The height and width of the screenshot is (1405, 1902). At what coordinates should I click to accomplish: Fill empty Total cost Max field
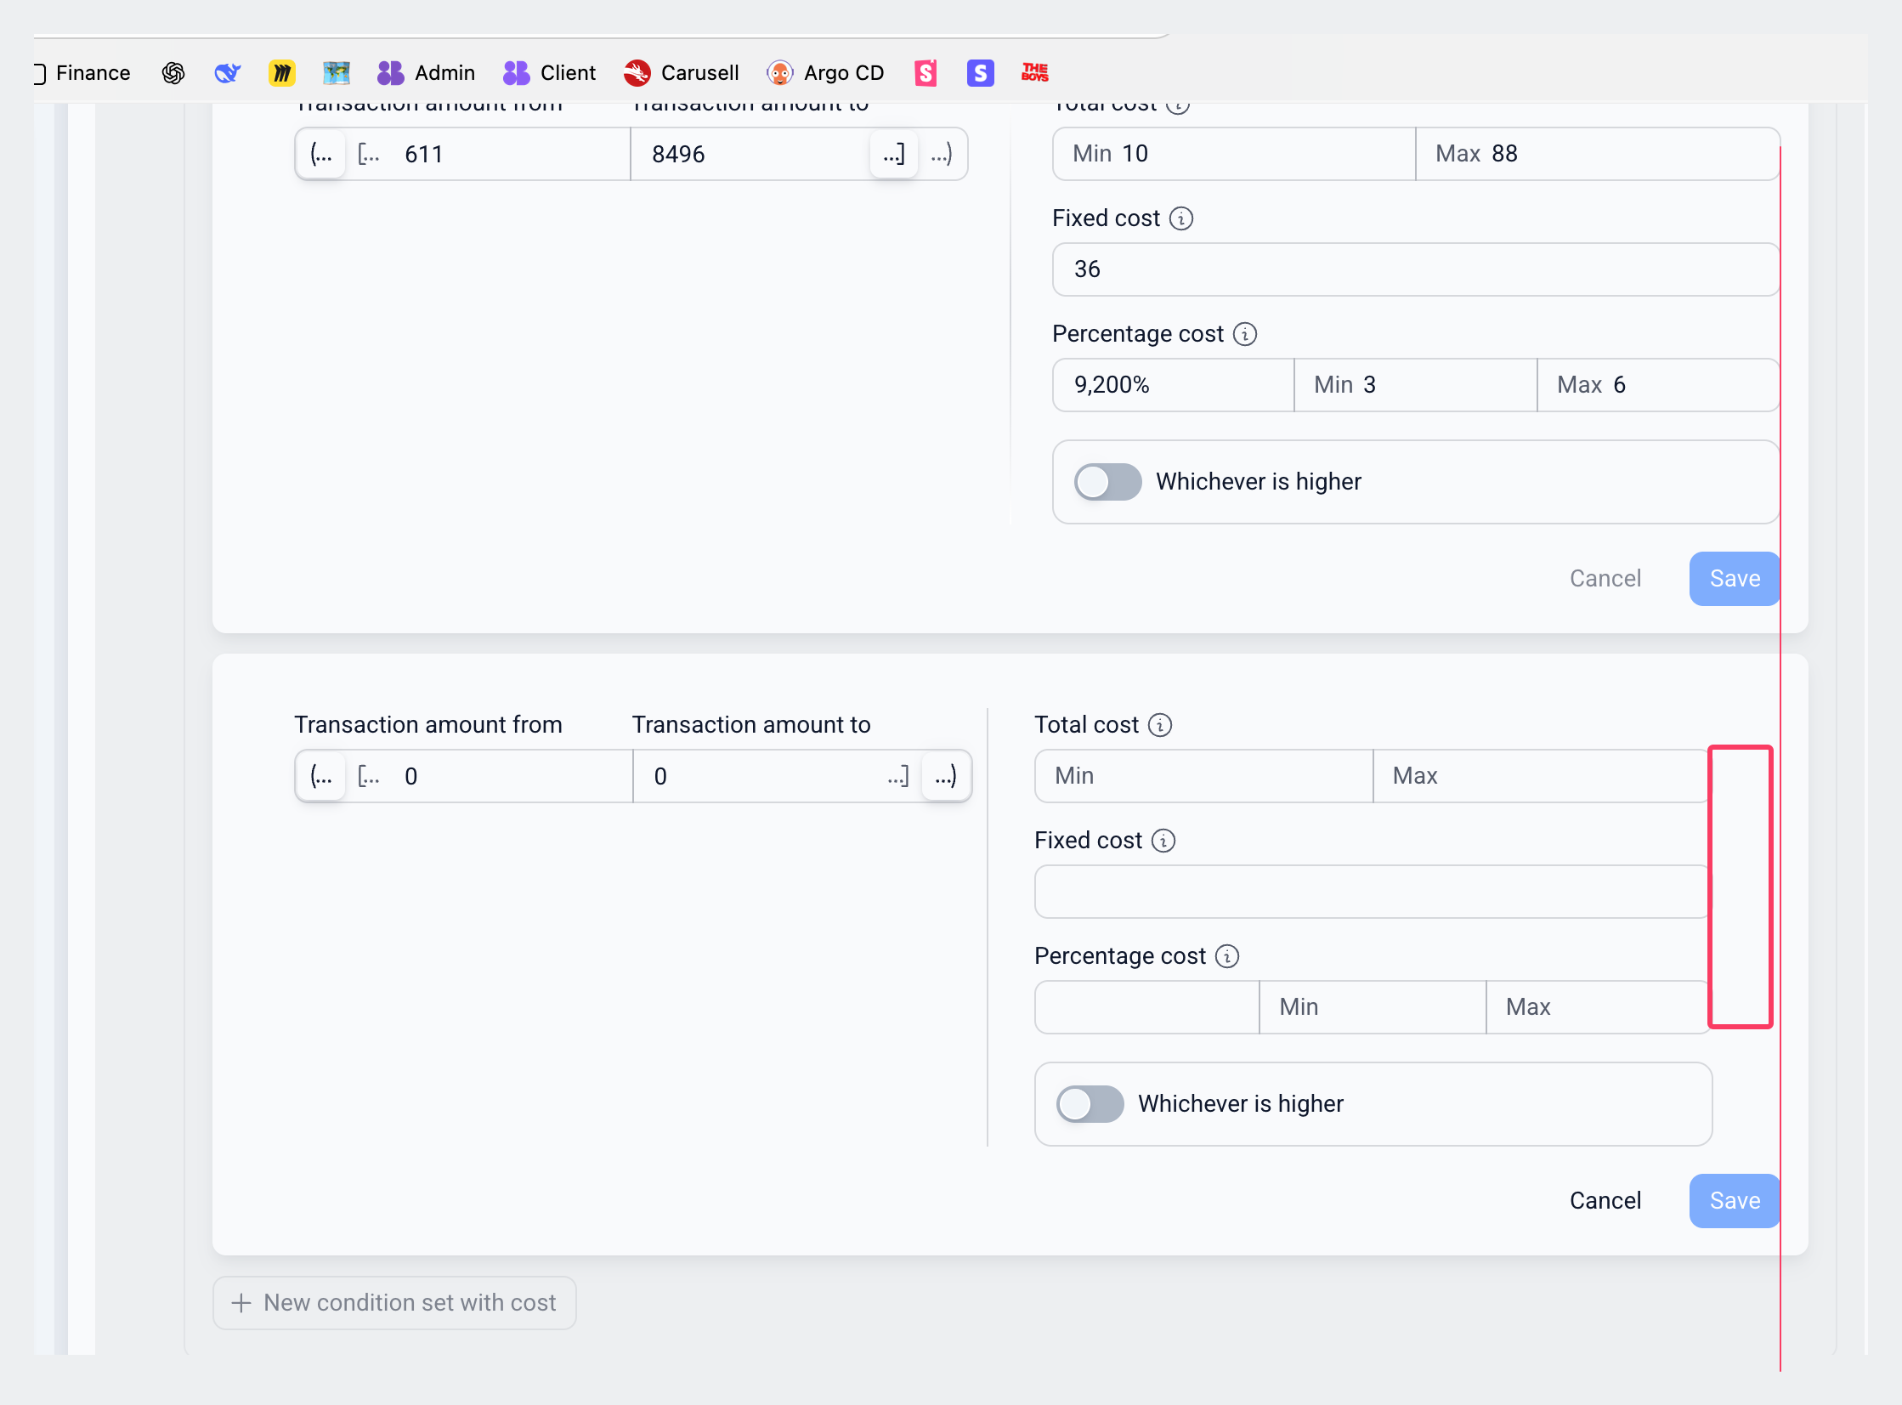coord(1543,777)
